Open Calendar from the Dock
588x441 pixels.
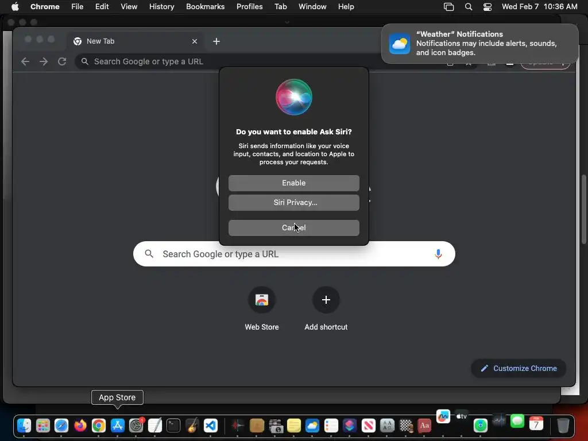coord(536,424)
